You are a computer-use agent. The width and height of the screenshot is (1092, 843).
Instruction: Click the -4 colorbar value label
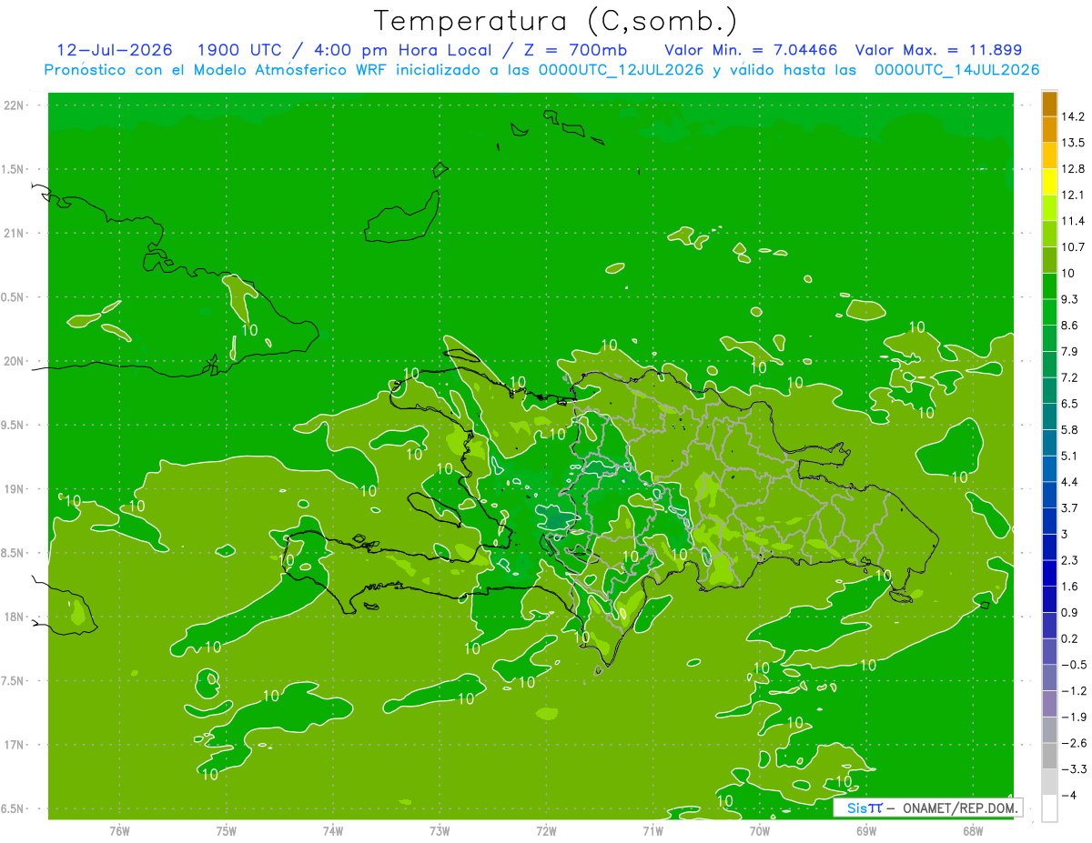coord(1067,796)
